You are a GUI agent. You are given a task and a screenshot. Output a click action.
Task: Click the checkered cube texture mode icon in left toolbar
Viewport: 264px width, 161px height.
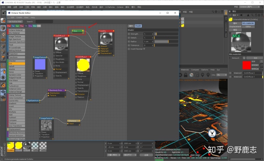click(x=3, y=34)
